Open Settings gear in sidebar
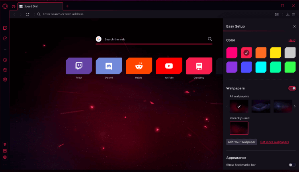This screenshot has height=172, width=299. click(5, 79)
